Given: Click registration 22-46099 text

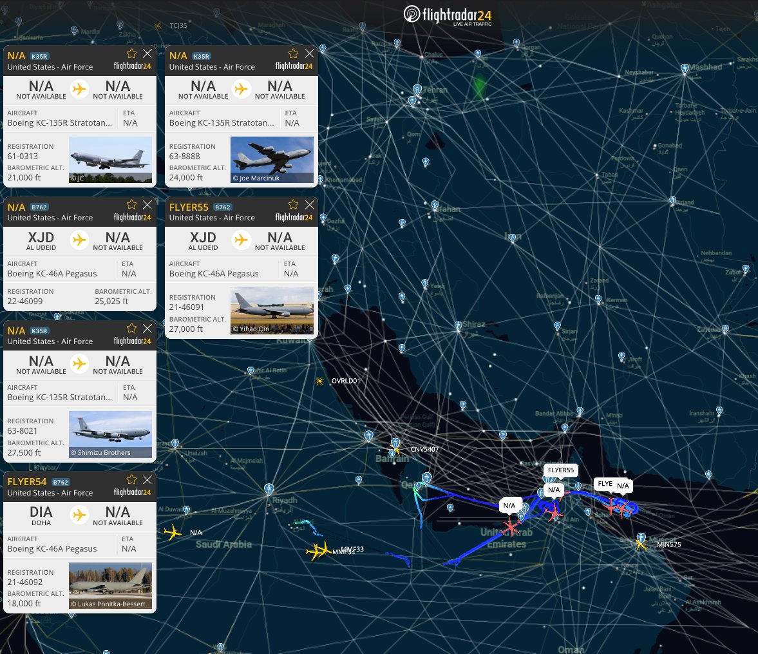Looking at the screenshot, I should pos(24,302).
